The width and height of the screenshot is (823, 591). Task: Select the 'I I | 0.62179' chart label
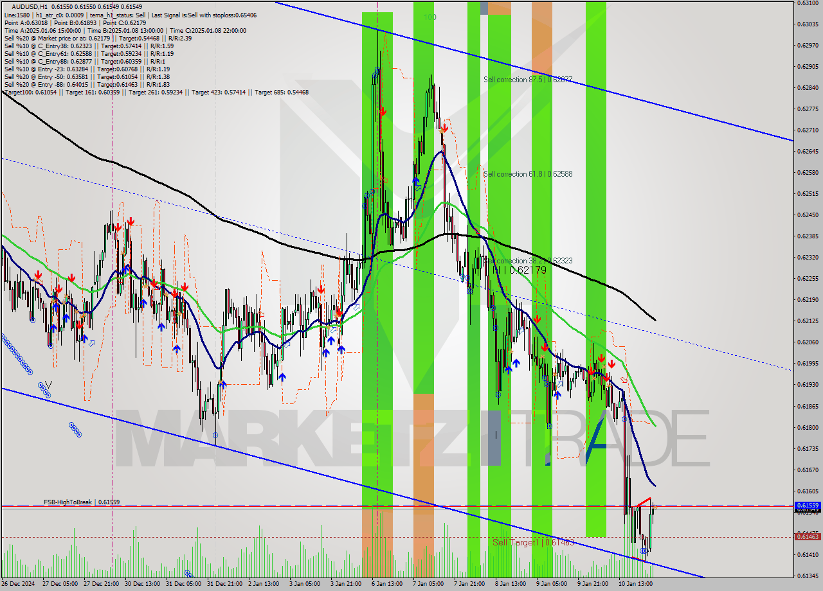tap(520, 270)
